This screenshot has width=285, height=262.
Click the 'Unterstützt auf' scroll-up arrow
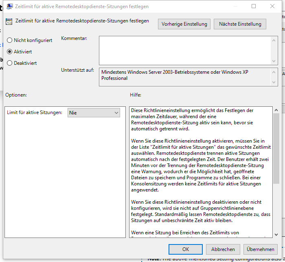(x=274, y=72)
